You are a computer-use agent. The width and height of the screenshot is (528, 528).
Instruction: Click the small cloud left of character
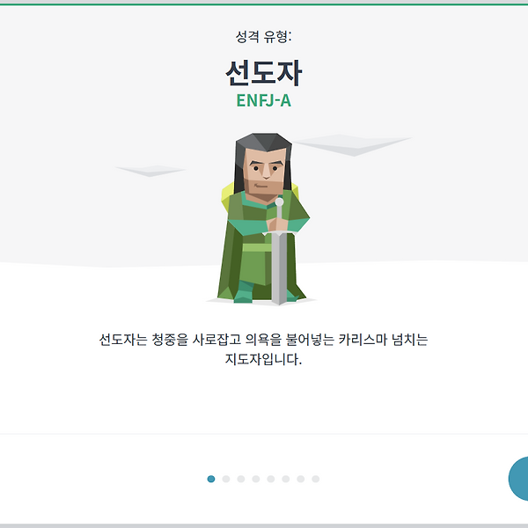(x=150, y=171)
